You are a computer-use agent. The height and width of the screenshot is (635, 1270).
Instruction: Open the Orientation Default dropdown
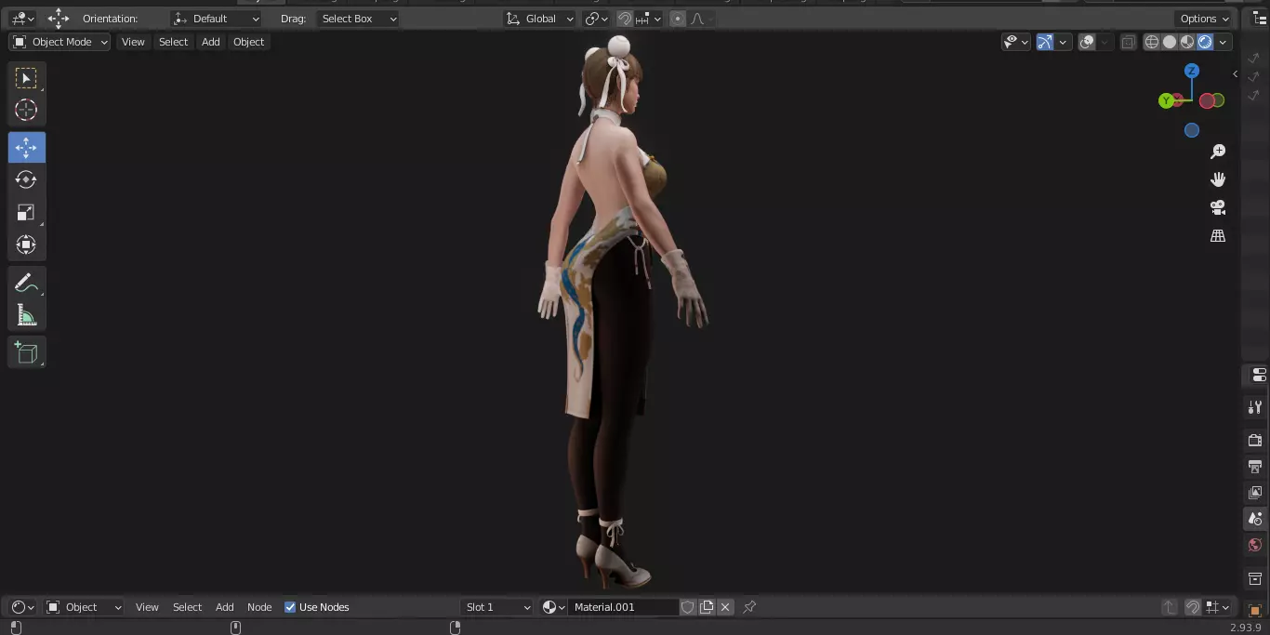[217, 19]
